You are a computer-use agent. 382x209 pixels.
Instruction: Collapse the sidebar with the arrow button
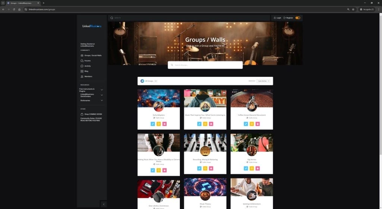(103, 204)
